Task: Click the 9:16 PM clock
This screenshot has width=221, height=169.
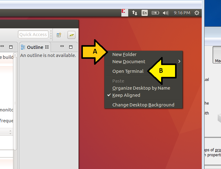Action: coord(182,13)
